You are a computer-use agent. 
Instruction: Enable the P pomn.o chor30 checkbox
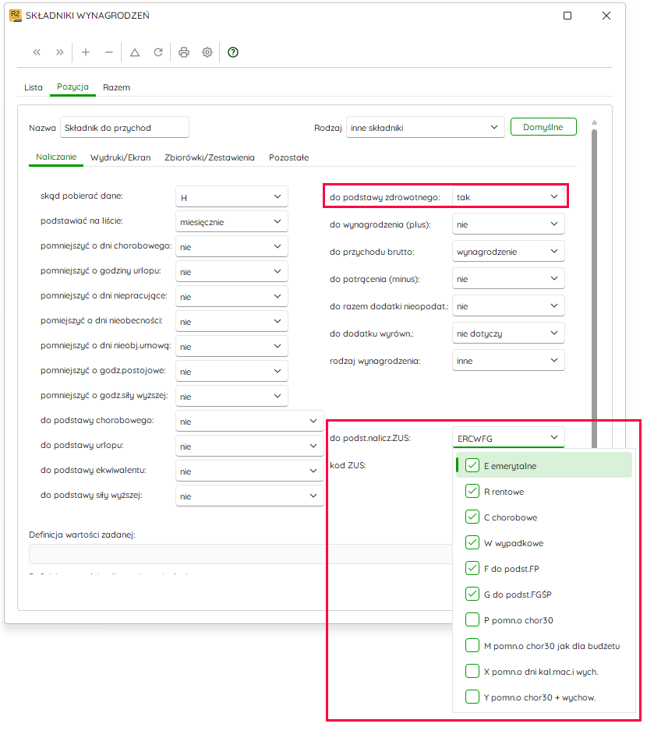click(472, 619)
